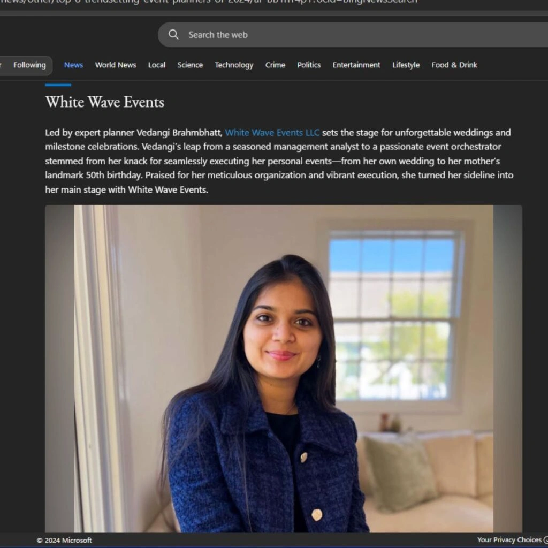Go to the Science category
The width and height of the screenshot is (548, 548).
190,65
